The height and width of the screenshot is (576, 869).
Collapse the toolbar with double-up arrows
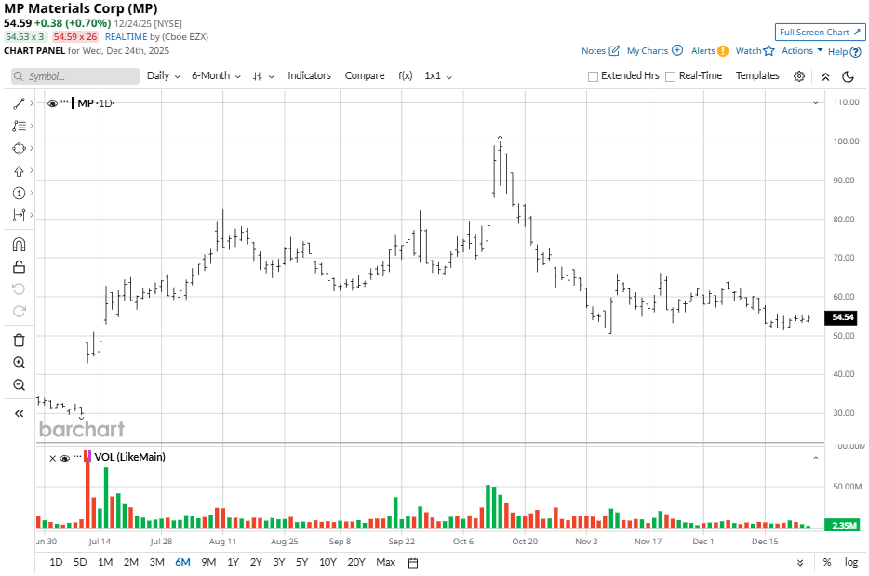[825, 77]
